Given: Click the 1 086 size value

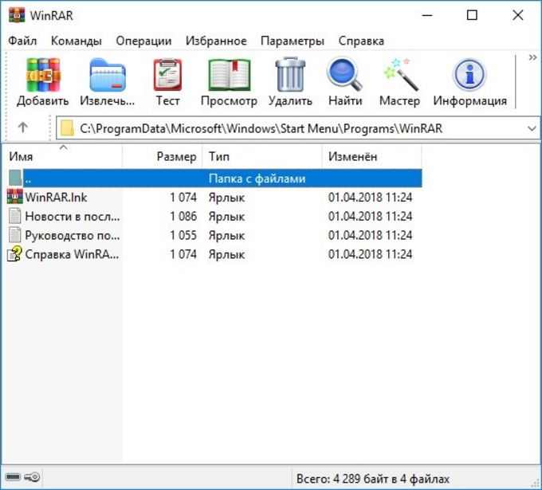Looking at the screenshot, I should click(183, 217).
